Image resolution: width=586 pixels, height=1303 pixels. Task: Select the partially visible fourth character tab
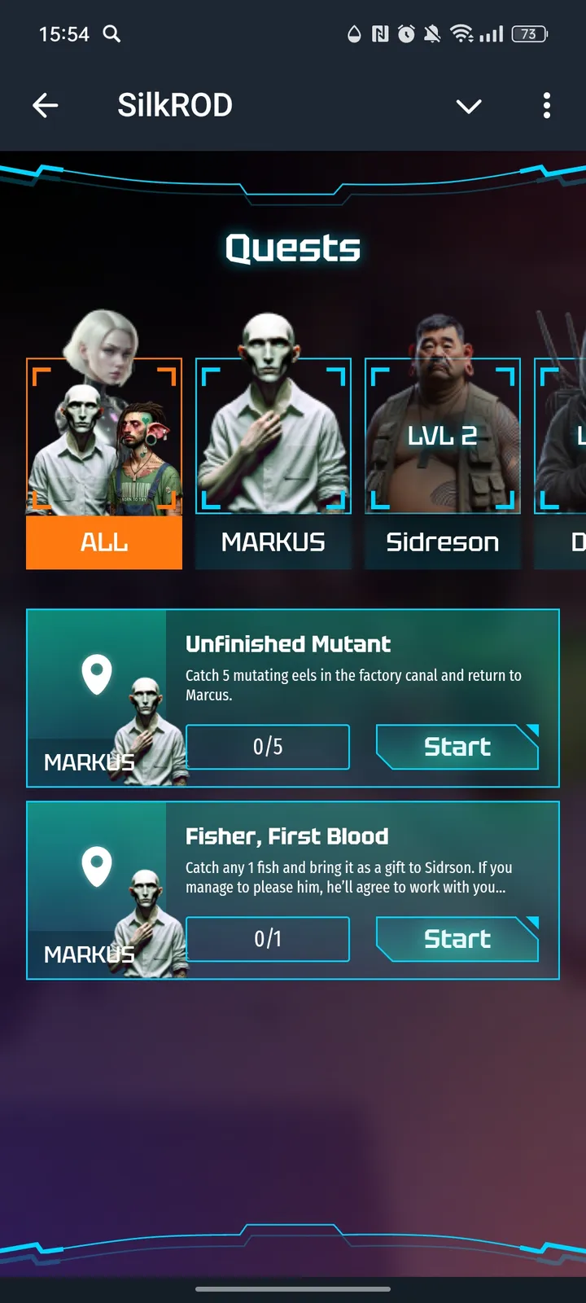coord(560,463)
